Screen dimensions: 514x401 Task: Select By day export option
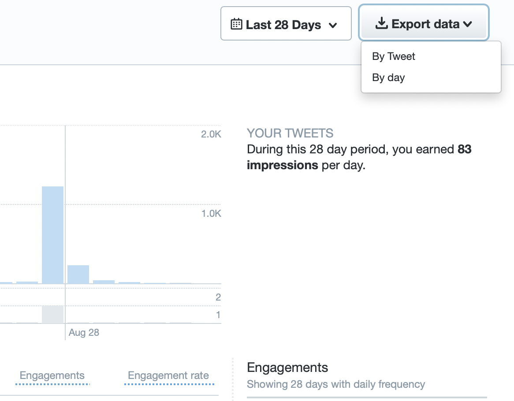click(x=388, y=78)
